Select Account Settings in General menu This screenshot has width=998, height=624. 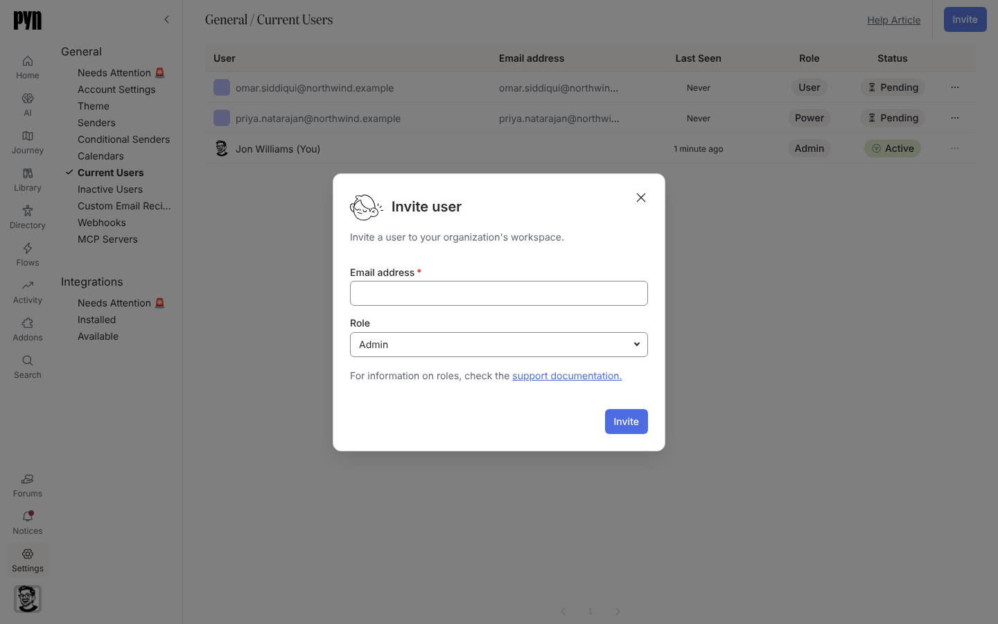point(116,89)
